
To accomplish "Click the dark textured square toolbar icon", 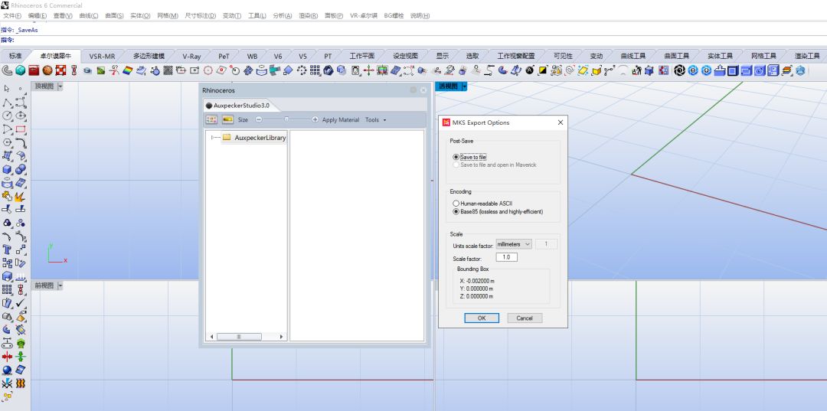I will coord(168,70).
